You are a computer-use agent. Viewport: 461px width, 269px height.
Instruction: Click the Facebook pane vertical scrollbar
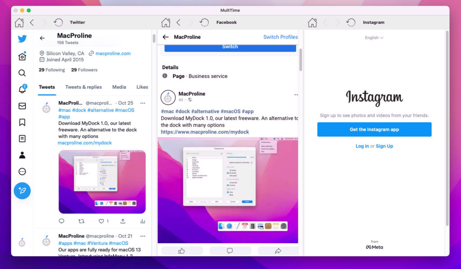301,59
